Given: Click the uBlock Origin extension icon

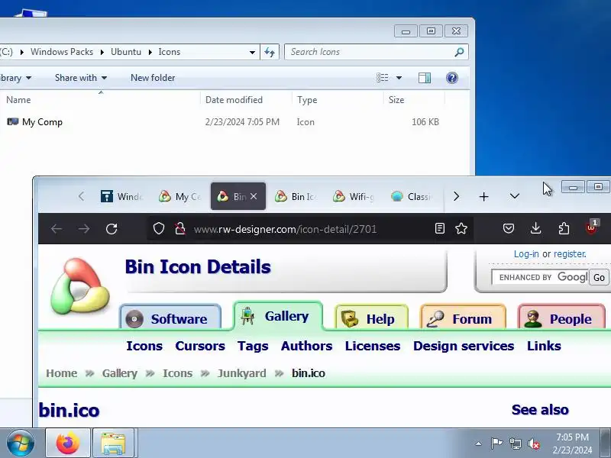Looking at the screenshot, I should tap(591, 227).
